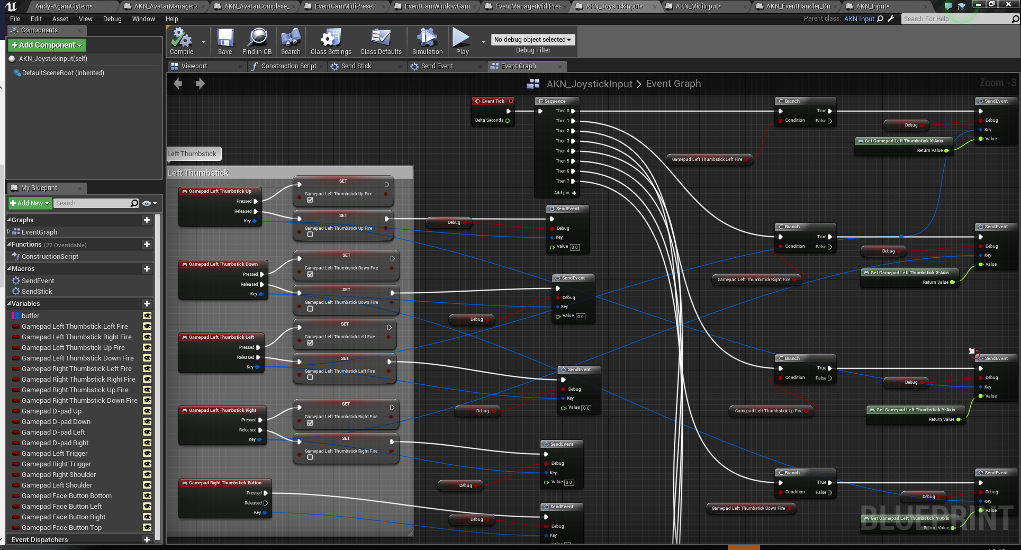This screenshot has width=1021, height=550.
Task: Open the Add Component dropdown
Action: click(47, 46)
